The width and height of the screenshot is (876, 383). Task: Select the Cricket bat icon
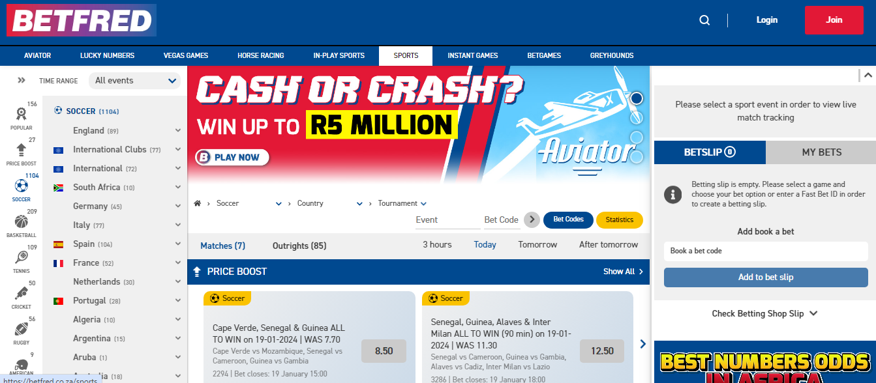[x=21, y=293]
